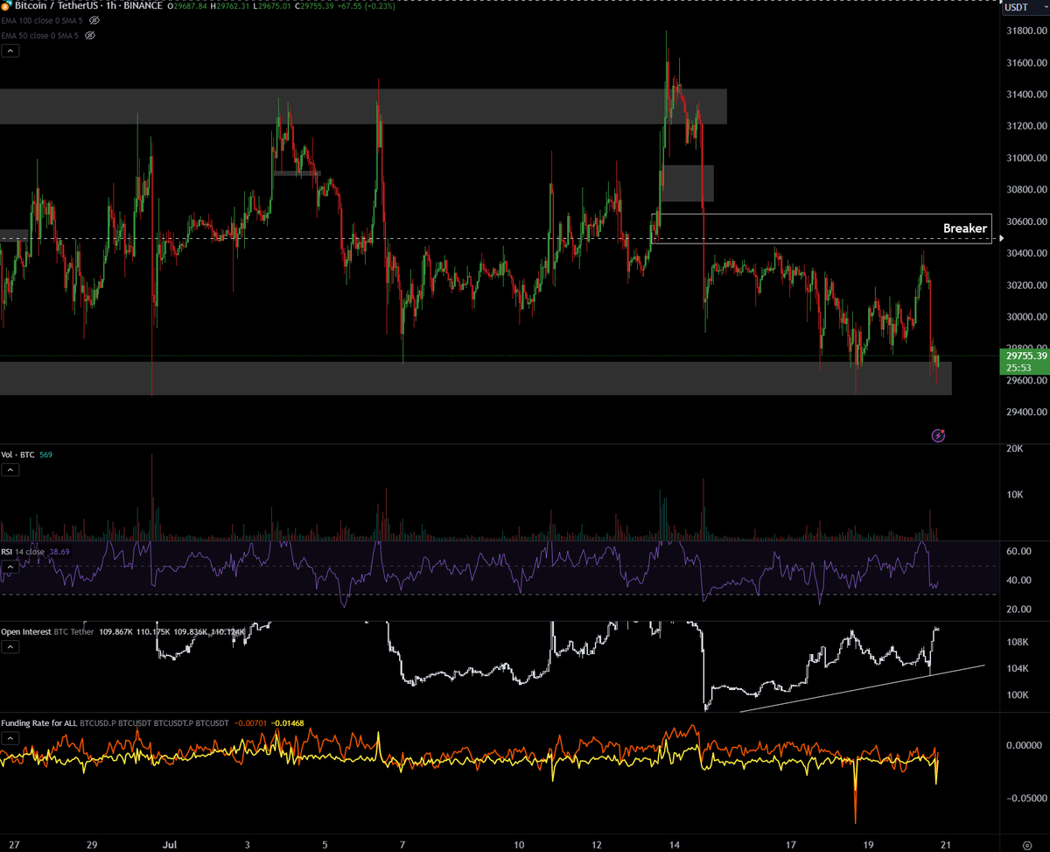Collapse the Funding Rate pane
The width and height of the screenshot is (1050, 852).
pos(10,738)
